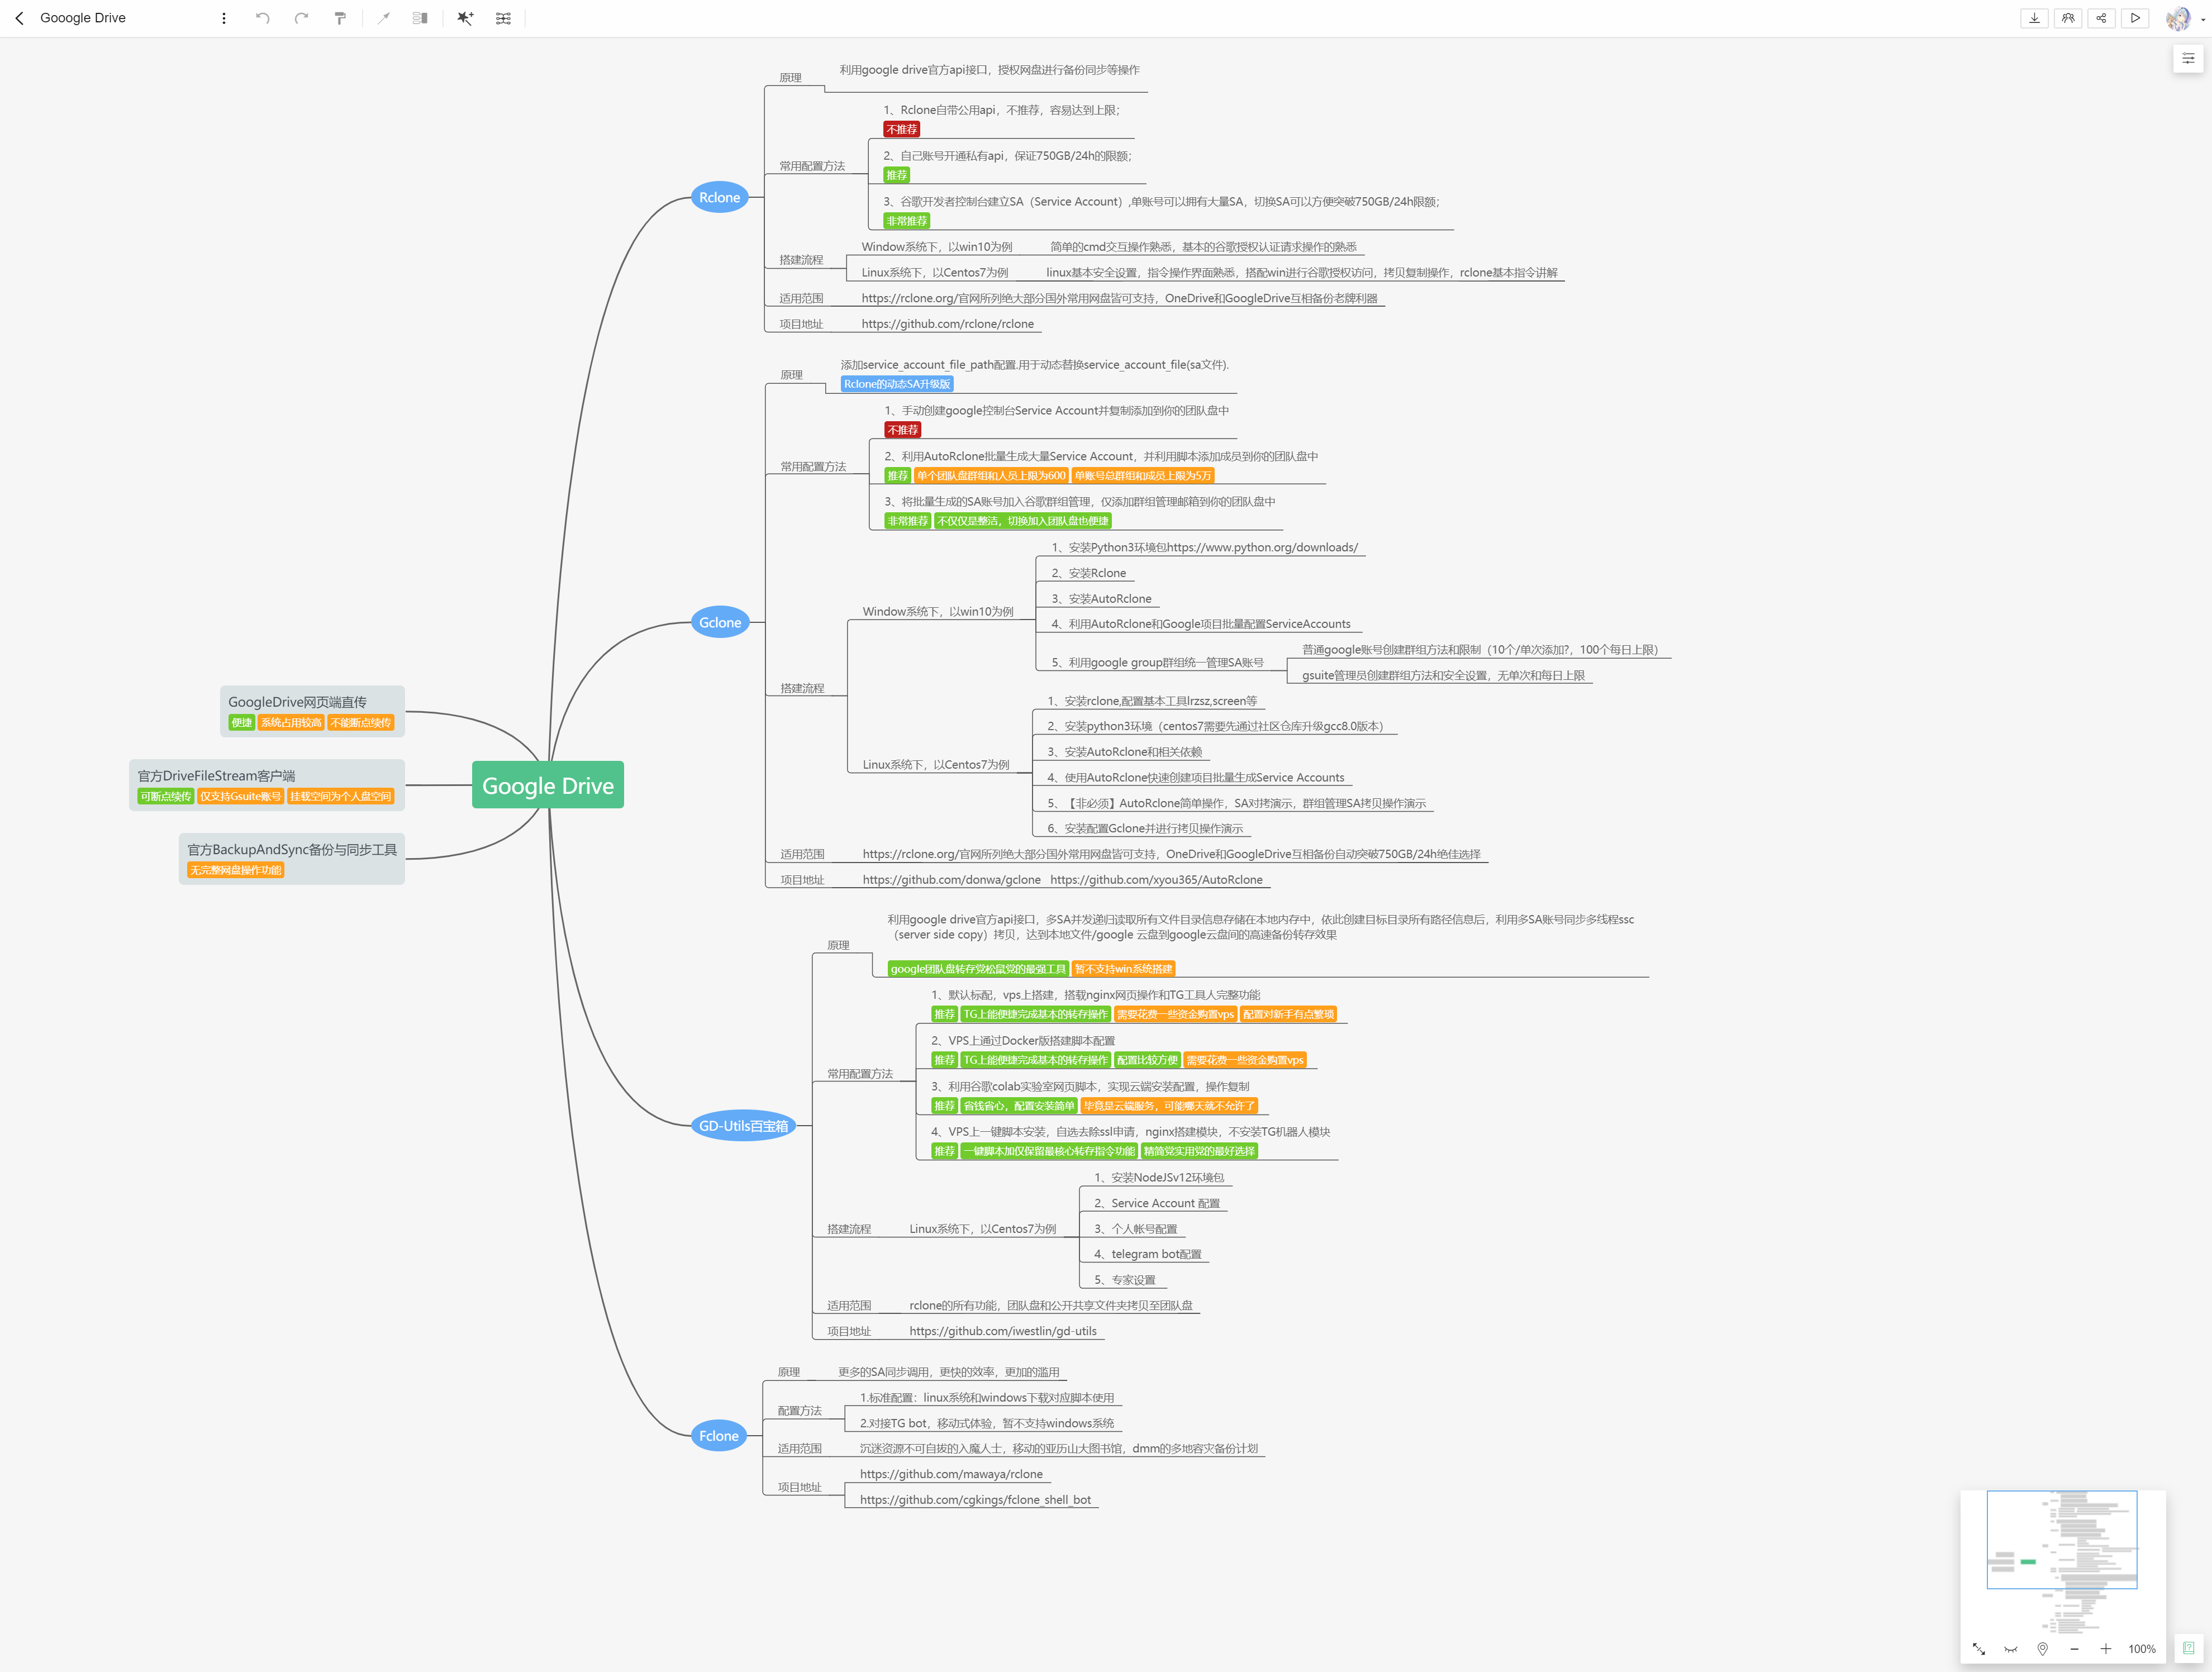Open the style settings sliders panel
This screenshot has width=2212, height=1672.
coord(2188,59)
